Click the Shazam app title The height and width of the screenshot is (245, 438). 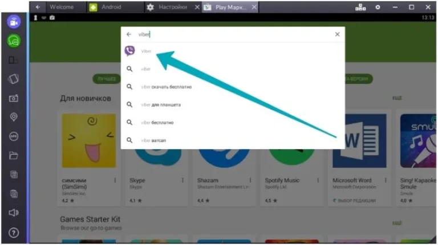click(x=208, y=180)
